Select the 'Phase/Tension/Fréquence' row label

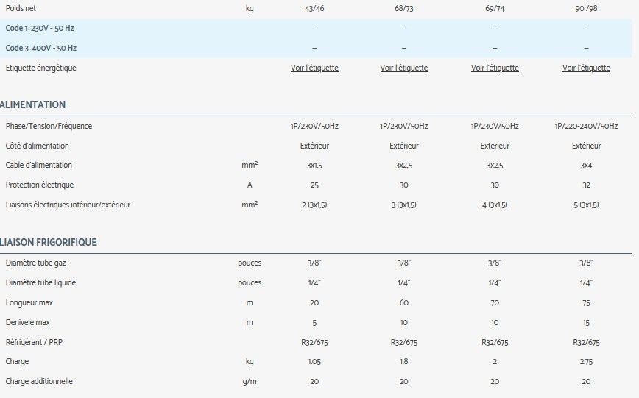point(49,126)
